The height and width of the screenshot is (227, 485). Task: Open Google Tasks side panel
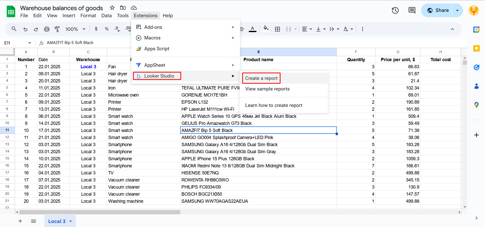[476, 67]
